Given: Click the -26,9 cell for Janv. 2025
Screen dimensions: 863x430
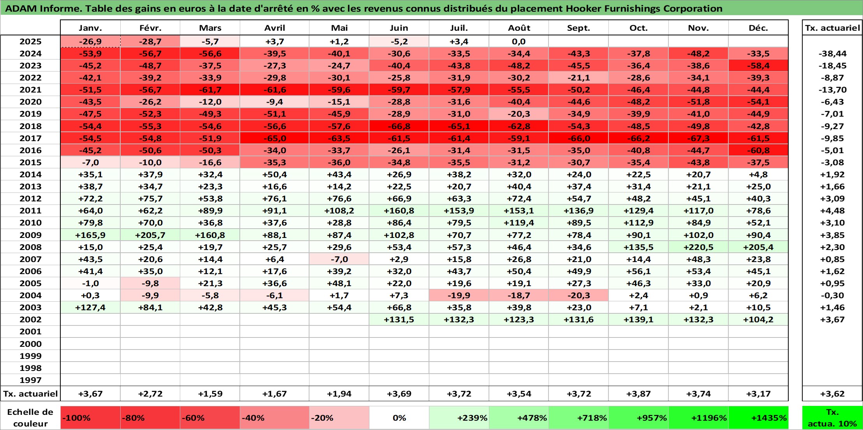Looking at the screenshot, I should click(x=90, y=41).
